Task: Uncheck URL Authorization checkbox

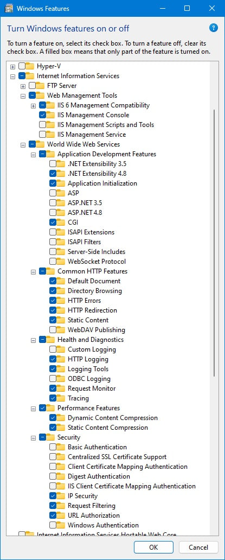Action: [x=53, y=516]
